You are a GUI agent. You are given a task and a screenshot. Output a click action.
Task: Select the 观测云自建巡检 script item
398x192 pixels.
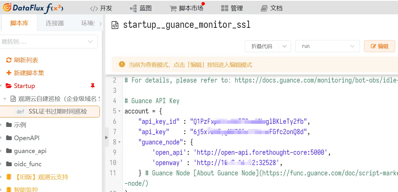pos(55,99)
